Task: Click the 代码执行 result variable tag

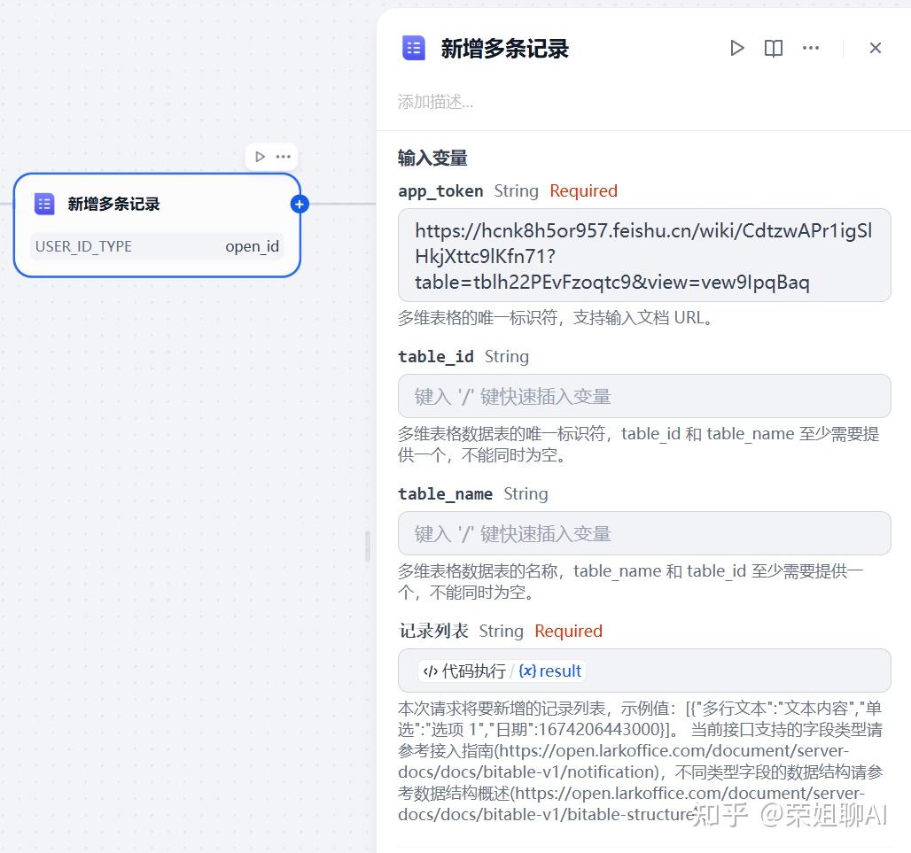Action: tap(502, 671)
